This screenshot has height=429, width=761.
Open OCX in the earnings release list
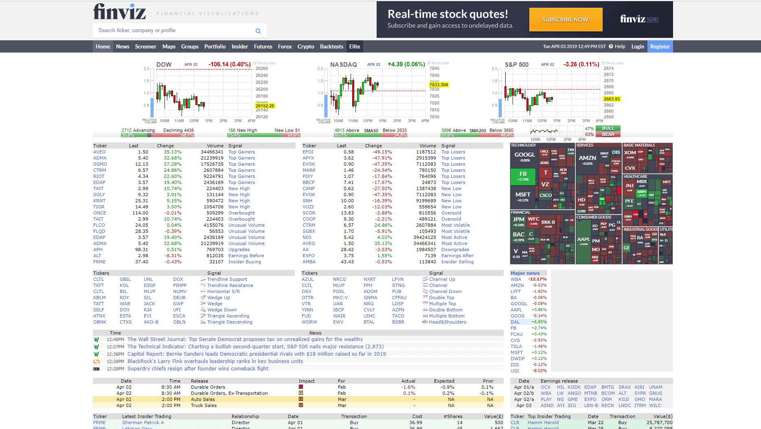tap(546, 387)
